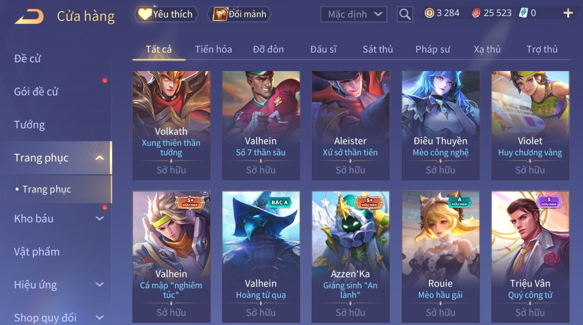Viewport: 583px width, 325px height.
Task: Select Rouie Mèo hầu gái skin card
Action: click(440, 257)
